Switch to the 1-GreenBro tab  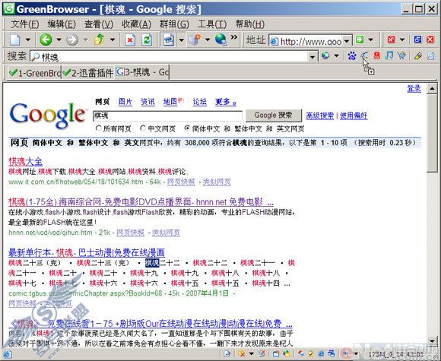click(x=34, y=73)
